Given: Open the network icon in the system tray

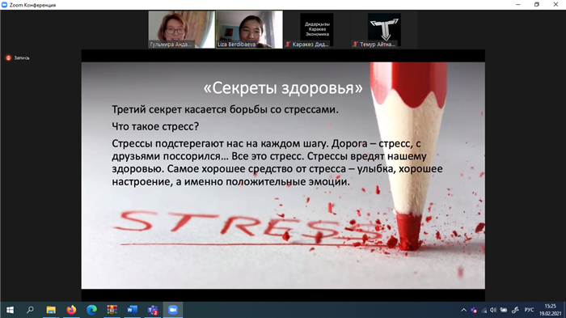Looking at the screenshot, I should [x=484, y=310].
